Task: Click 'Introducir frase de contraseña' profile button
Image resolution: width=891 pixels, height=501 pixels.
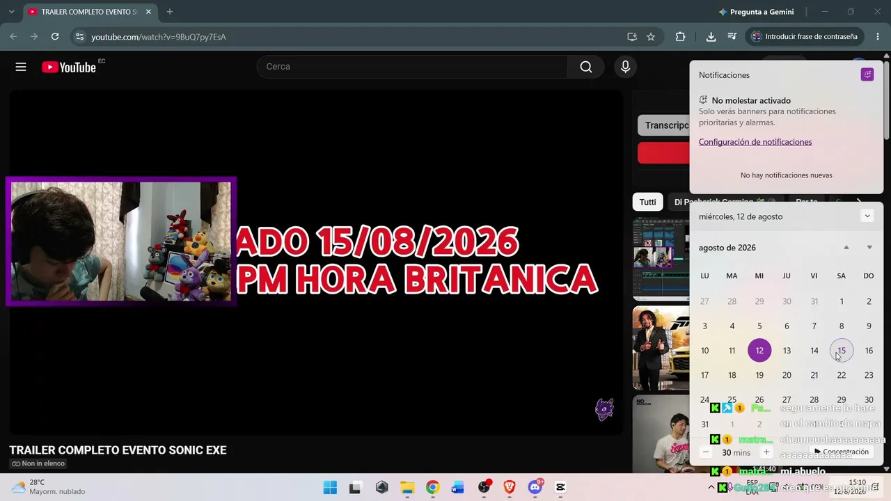Action: [805, 37]
